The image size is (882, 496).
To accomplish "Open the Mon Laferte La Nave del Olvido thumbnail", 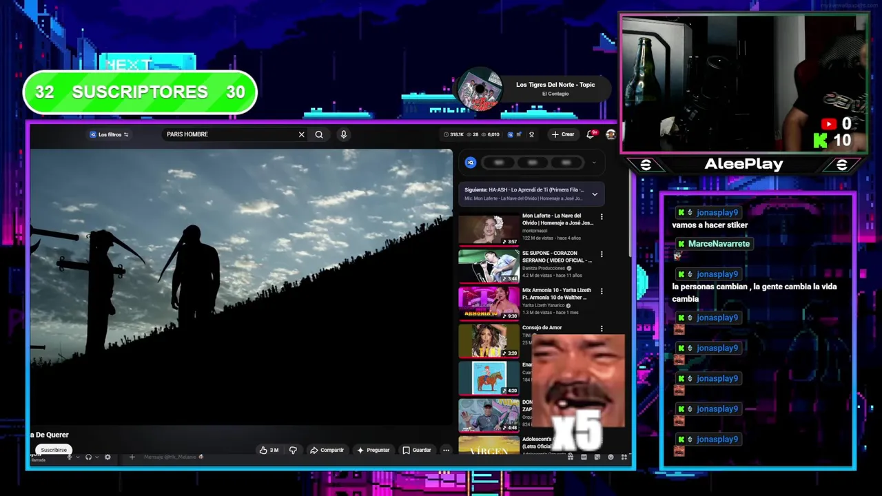I will tap(489, 229).
